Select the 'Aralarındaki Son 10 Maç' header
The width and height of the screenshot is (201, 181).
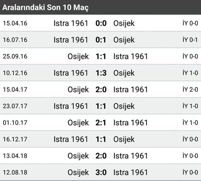pos(45,8)
